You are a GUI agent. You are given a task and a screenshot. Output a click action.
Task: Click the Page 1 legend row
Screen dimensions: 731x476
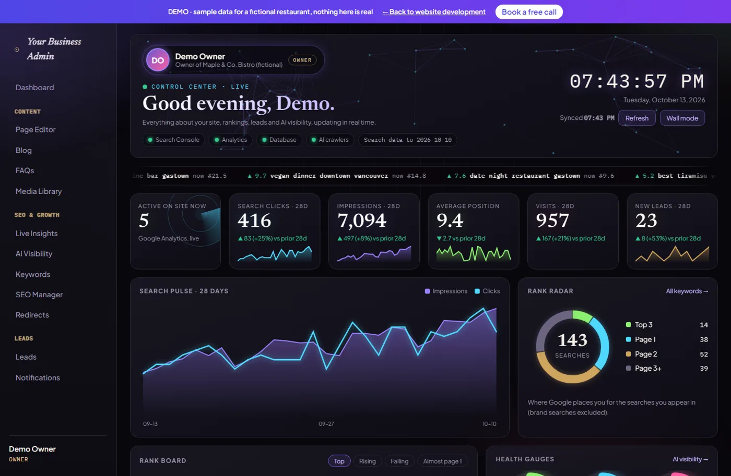(x=667, y=339)
